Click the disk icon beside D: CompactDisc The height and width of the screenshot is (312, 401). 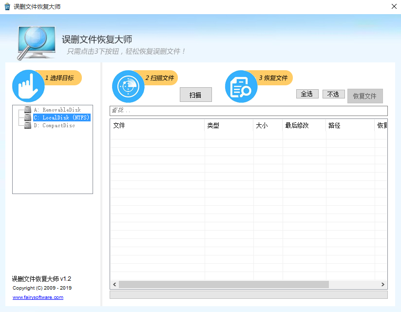click(27, 125)
